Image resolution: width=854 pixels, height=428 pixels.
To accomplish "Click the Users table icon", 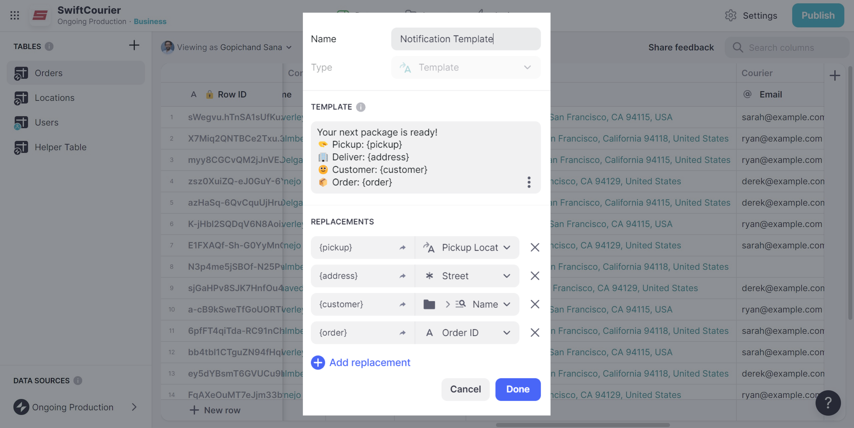I will point(21,123).
